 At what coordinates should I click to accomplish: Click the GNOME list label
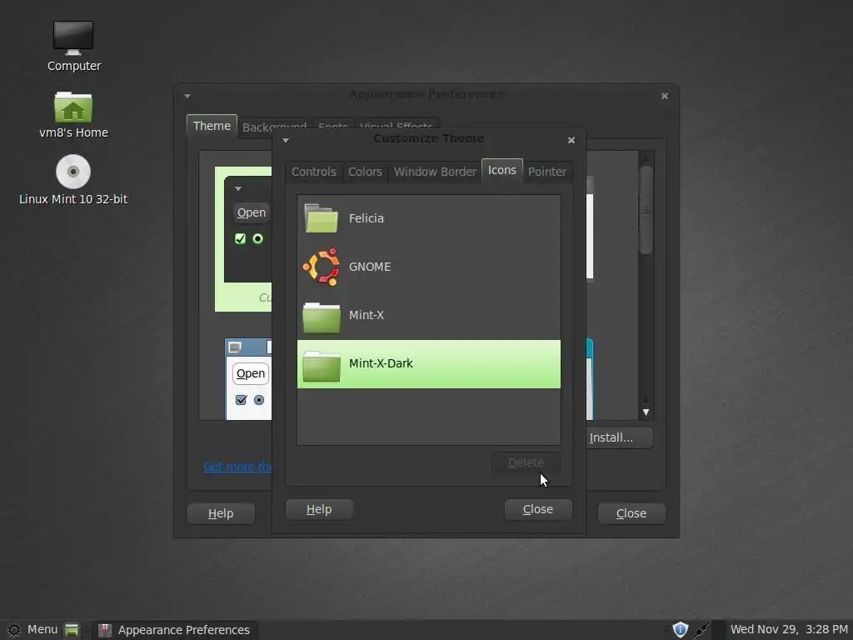click(x=370, y=267)
